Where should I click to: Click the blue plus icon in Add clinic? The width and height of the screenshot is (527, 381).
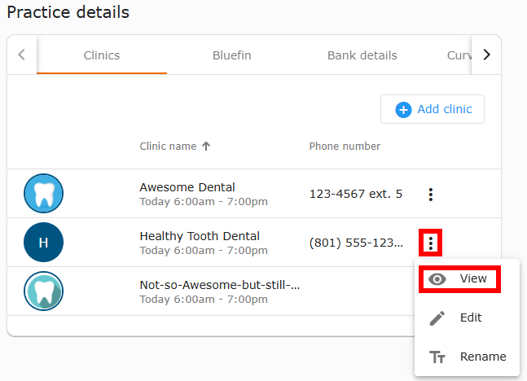click(x=403, y=110)
